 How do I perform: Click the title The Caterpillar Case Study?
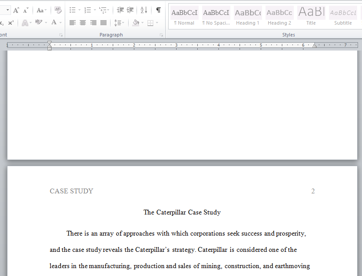[182, 212]
